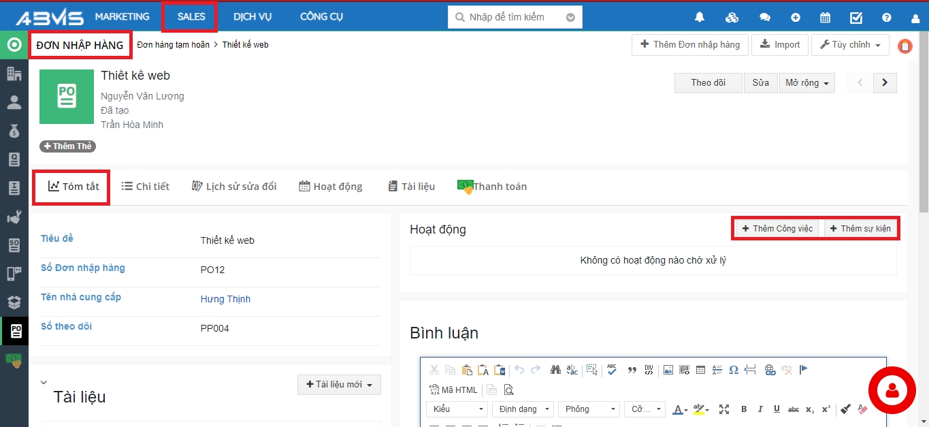
Task: Open the Hưng Thịnh supplier link
Action: click(x=225, y=299)
